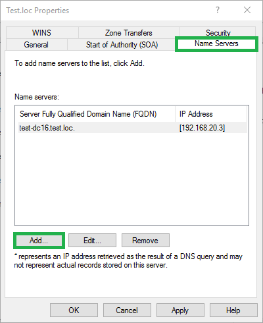Apply the zone property changes
The image size is (263, 323).
pyautogui.click(x=180, y=310)
